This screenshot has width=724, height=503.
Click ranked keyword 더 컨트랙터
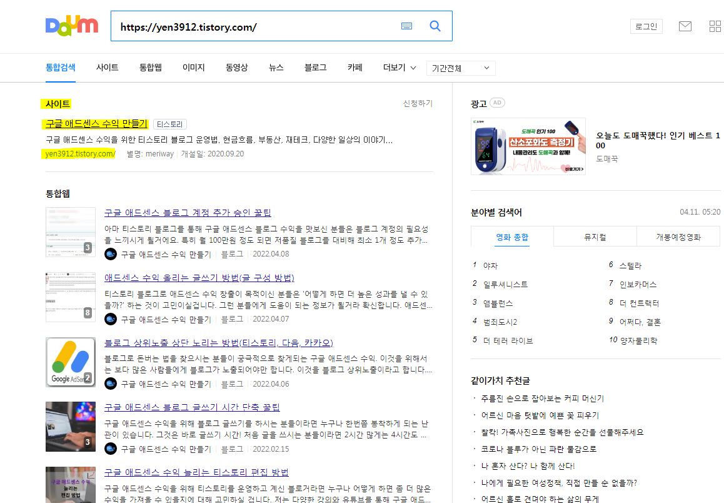click(x=639, y=303)
